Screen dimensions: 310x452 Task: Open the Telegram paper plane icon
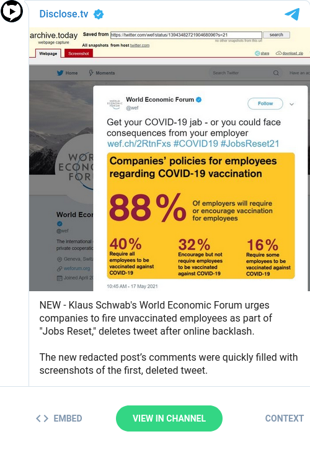(x=292, y=14)
